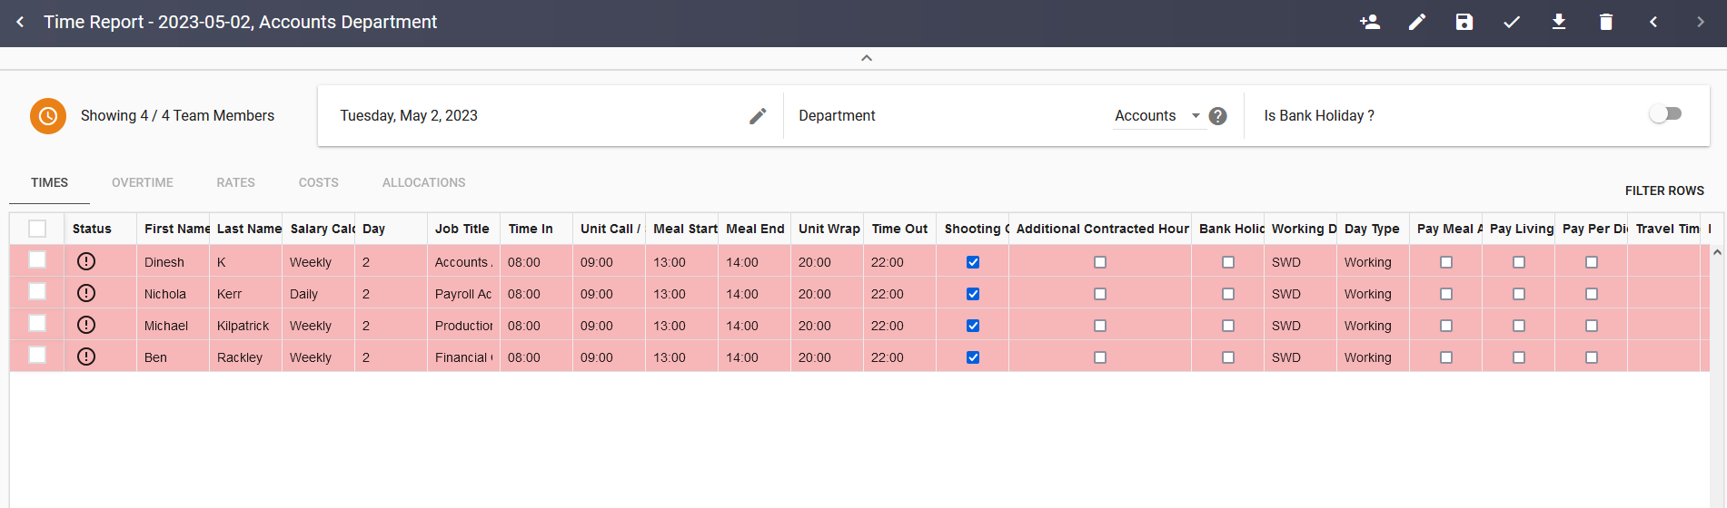Switch to the Overtime tab
Viewport: 1727px width, 508px height.
pos(143,182)
